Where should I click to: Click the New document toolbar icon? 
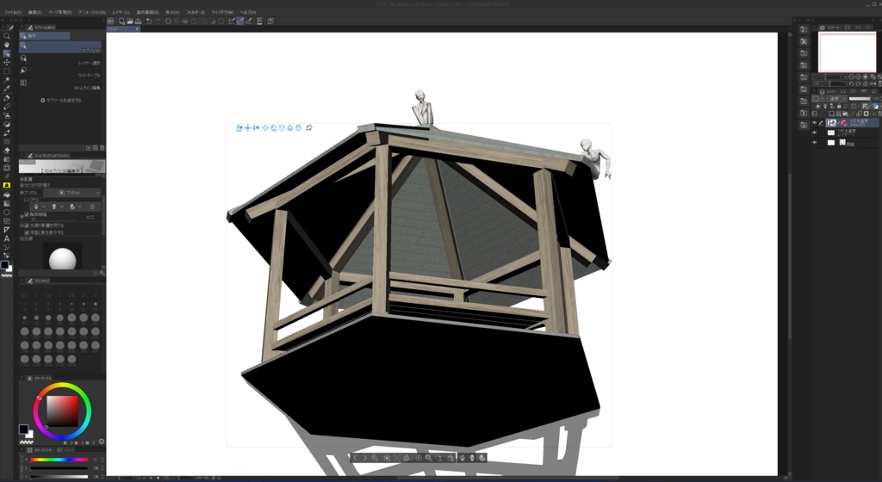point(121,22)
